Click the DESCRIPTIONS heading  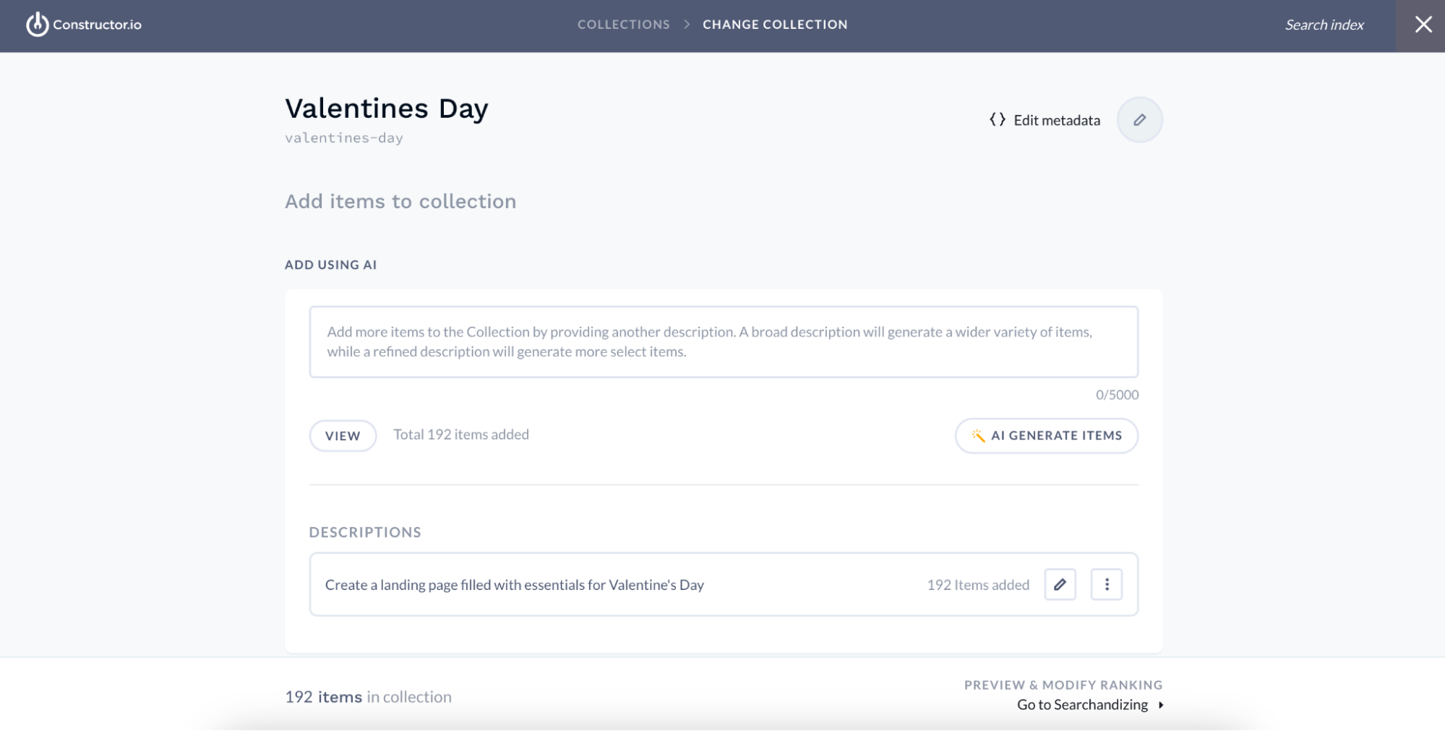tap(365, 532)
